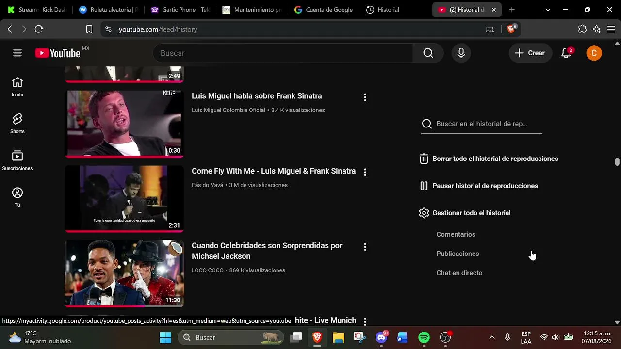Viewport: 621px width, 349px height.
Task: Go to Inicio in the sidebar
Action: 17,87
